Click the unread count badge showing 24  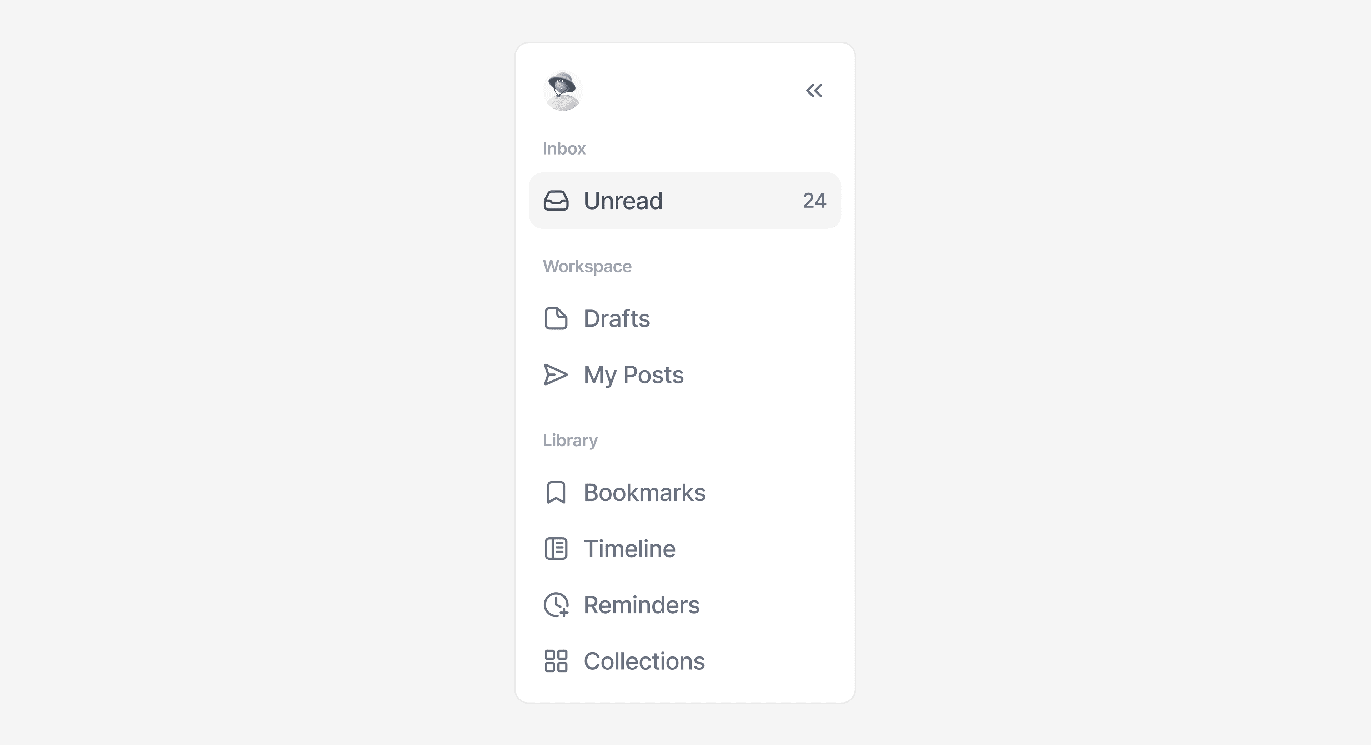pos(814,201)
